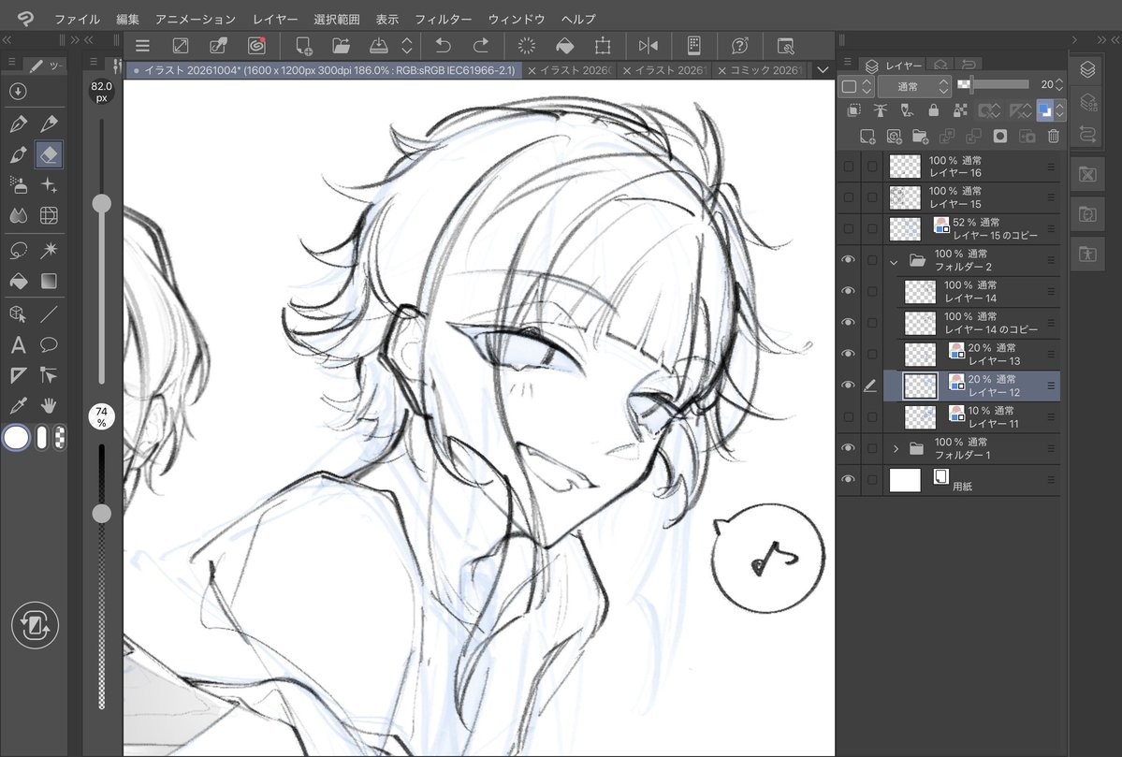
Task: Click the New layer folder icon
Action: coord(920,136)
